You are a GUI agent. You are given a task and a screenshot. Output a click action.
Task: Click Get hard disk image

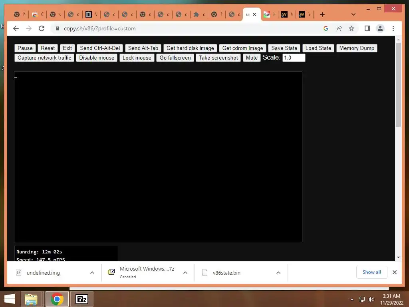[x=190, y=48]
